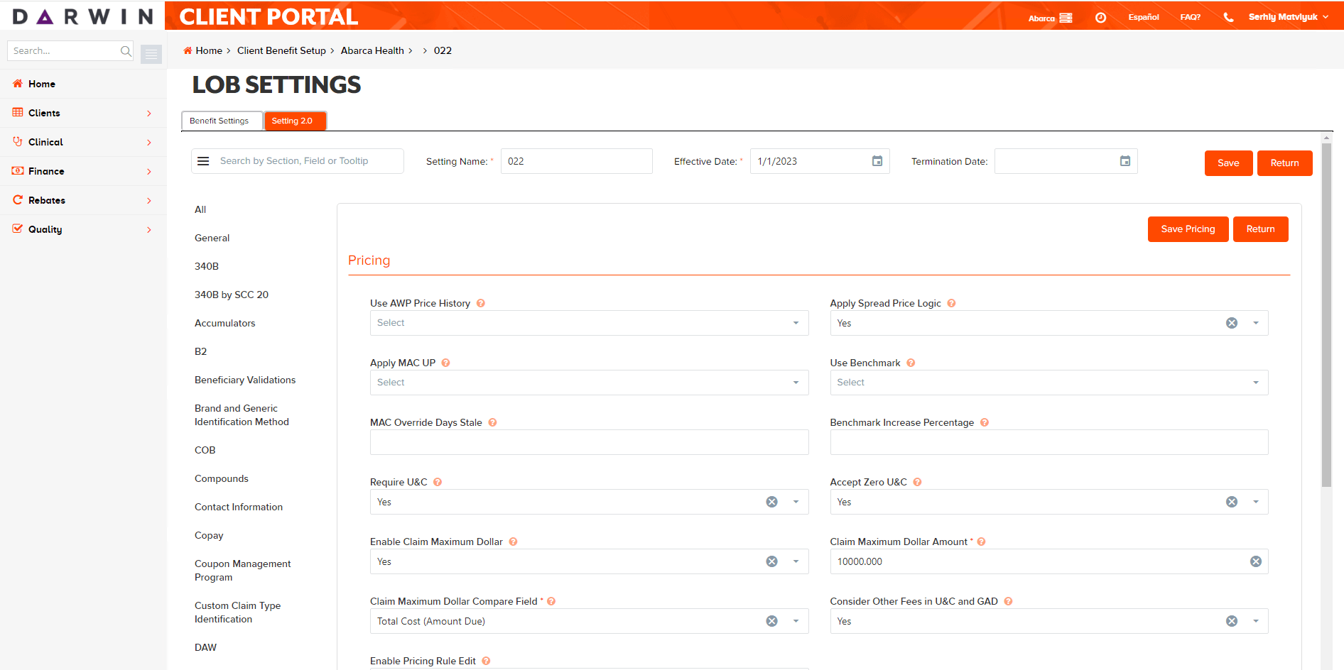Screen dimensions: 1344x670
Task: Show help tooltip for Apply Spread Price Logic
Action: coord(951,303)
